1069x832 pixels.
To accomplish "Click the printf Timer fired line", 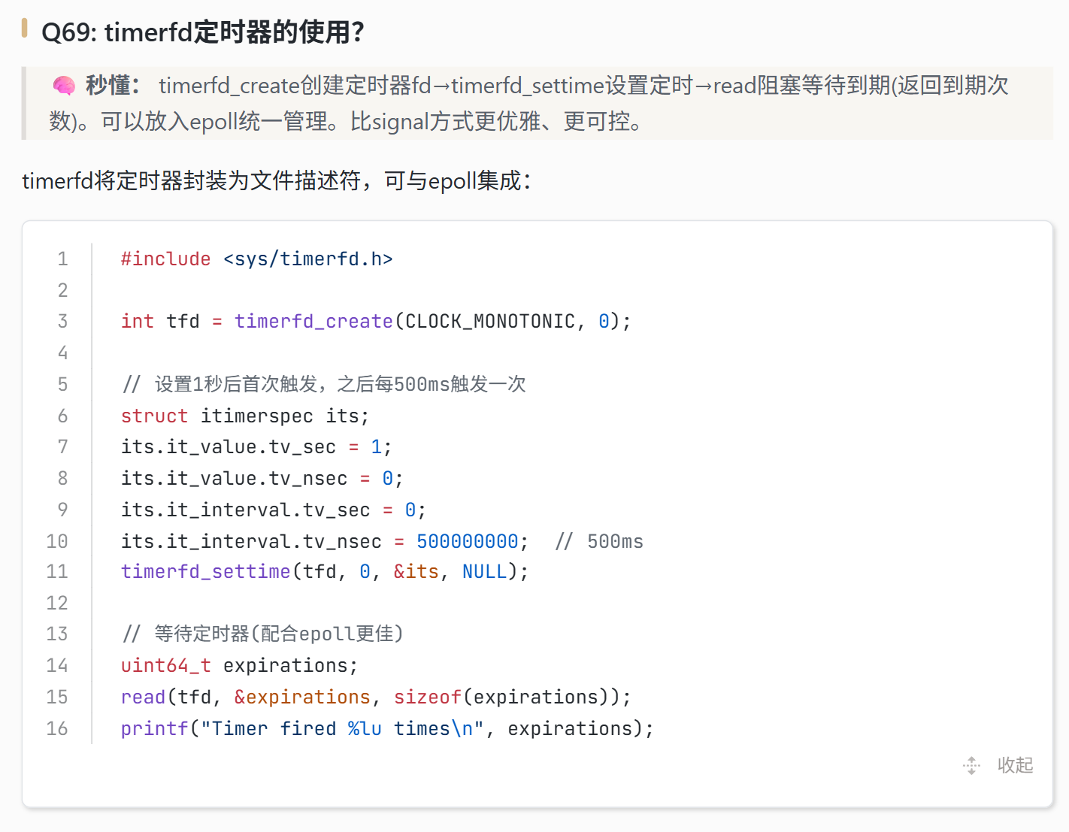I will [387, 729].
